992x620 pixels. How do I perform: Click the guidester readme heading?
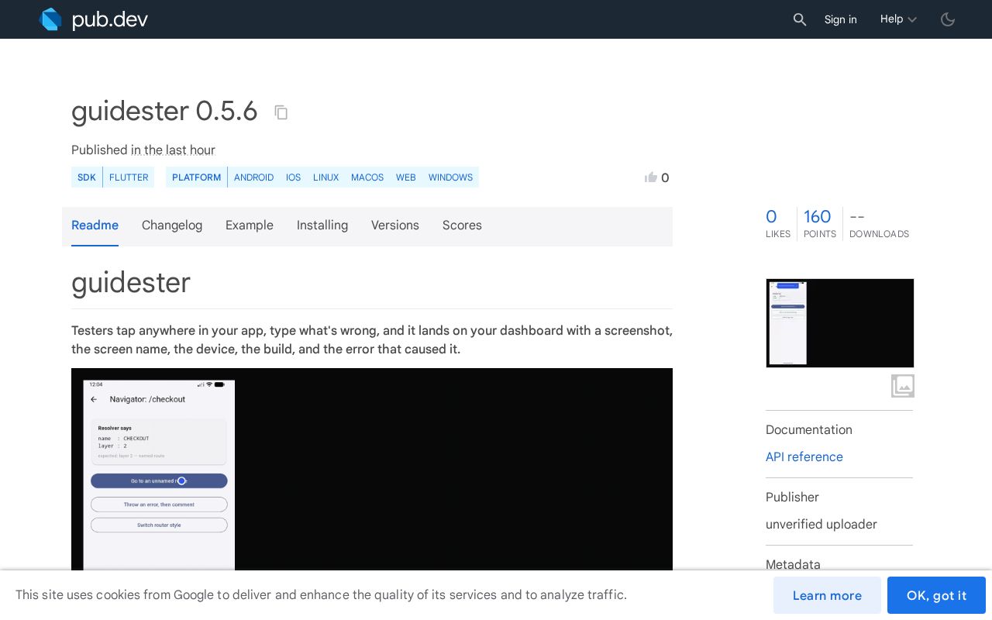pyautogui.click(x=131, y=283)
